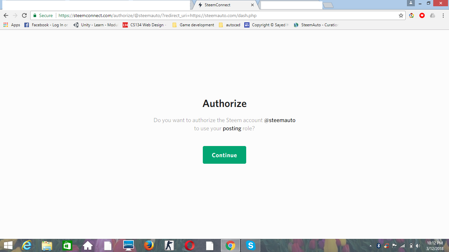The image size is (449, 252).
Task: Open the Windows Store taskbar icon
Action: 67,245
